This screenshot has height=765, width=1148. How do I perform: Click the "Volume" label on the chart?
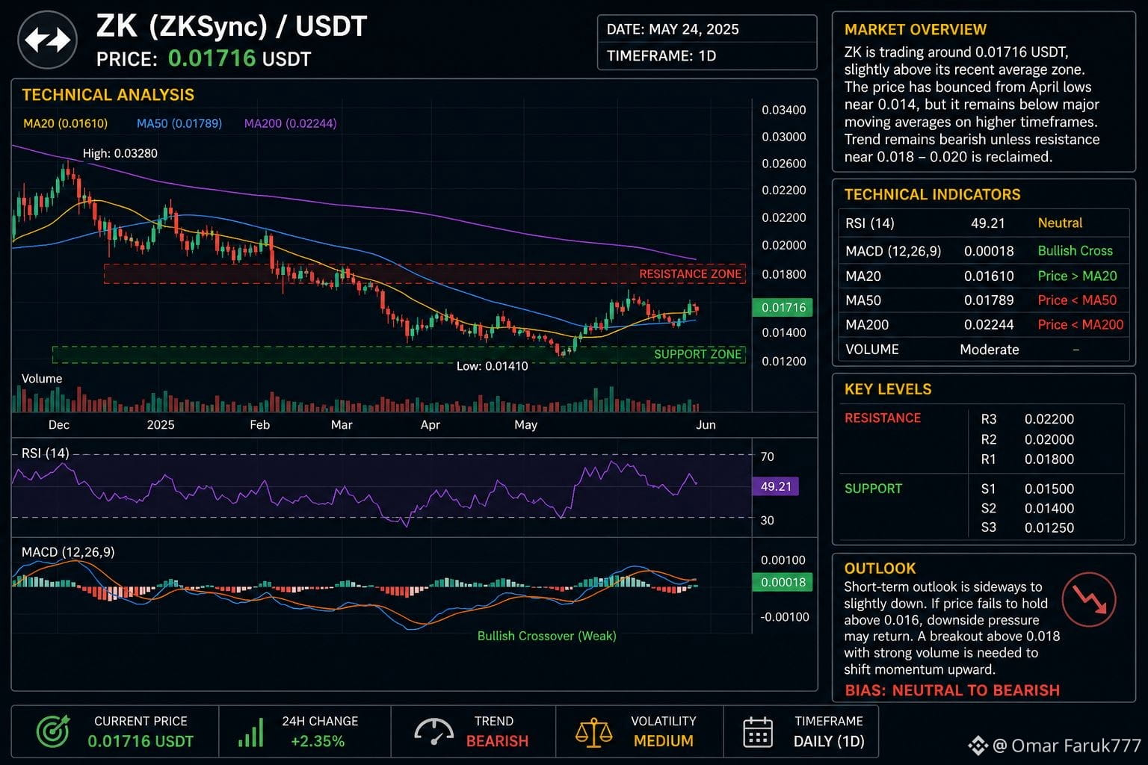pyautogui.click(x=42, y=379)
